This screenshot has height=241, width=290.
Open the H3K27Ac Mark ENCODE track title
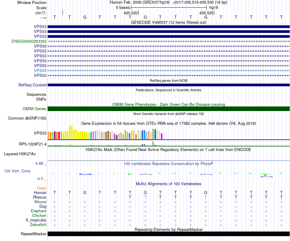[x=169, y=150]
